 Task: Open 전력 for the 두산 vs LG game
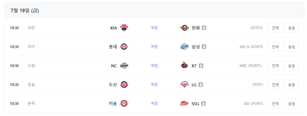[275, 84]
